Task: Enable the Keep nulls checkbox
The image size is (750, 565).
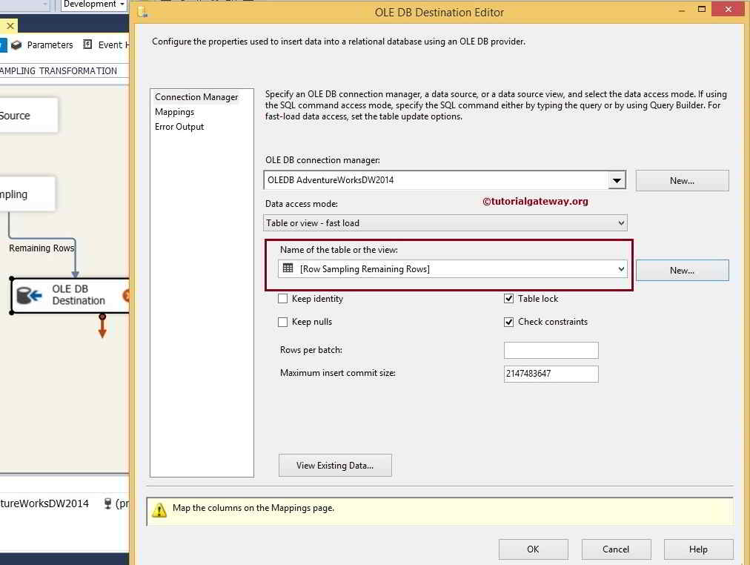Action: coord(282,322)
